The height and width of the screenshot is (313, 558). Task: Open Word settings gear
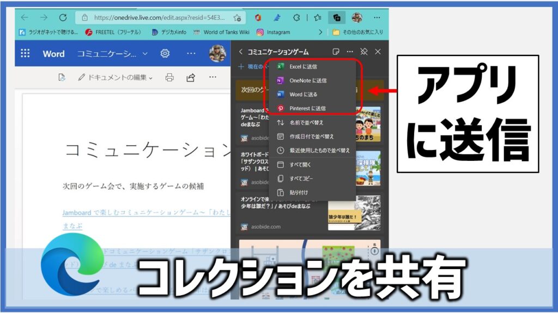coord(165,53)
